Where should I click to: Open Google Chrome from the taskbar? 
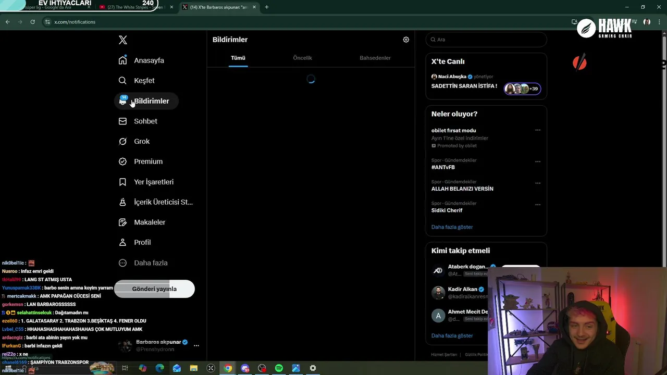(228, 368)
